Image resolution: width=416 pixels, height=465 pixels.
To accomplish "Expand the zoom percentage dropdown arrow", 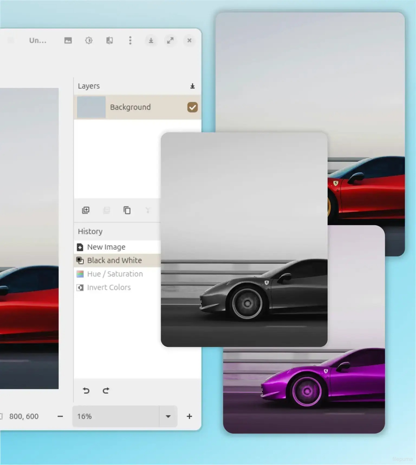I will [168, 416].
